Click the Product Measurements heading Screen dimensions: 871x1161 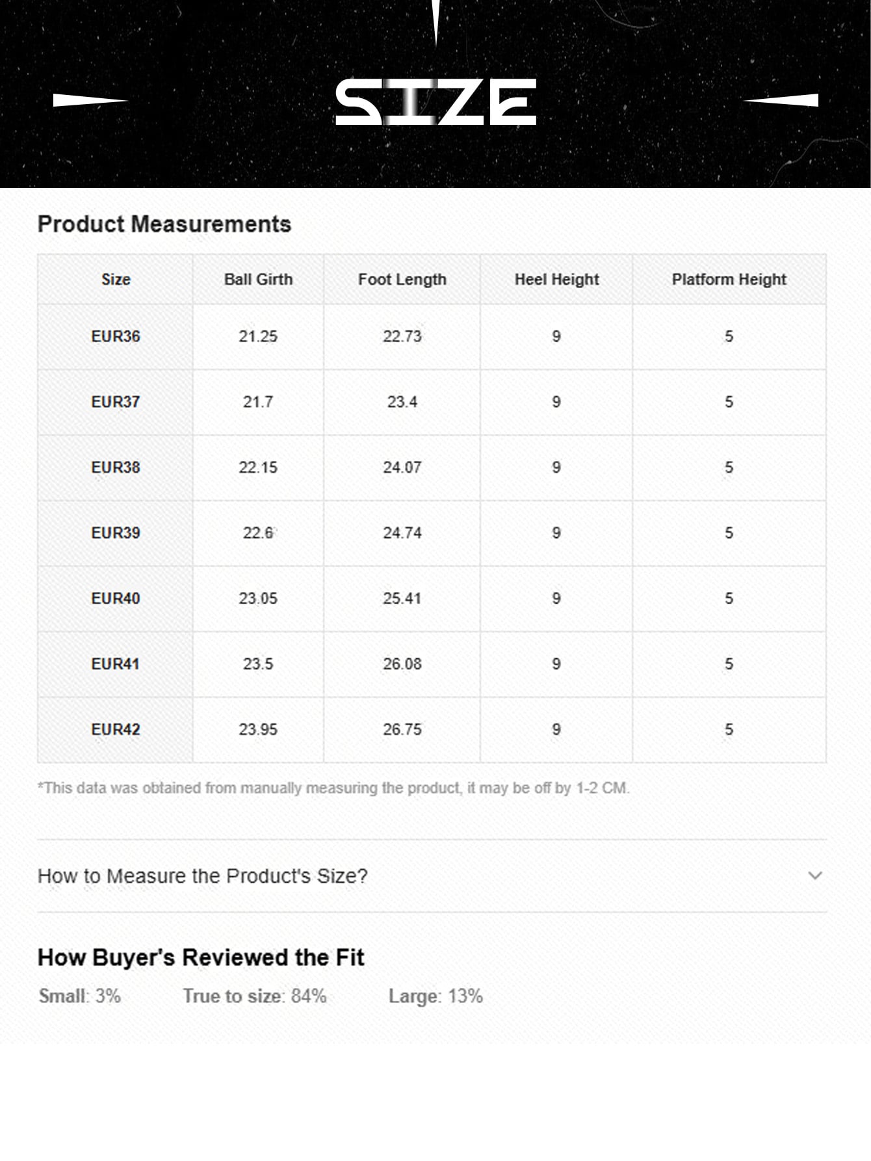[x=164, y=224]
